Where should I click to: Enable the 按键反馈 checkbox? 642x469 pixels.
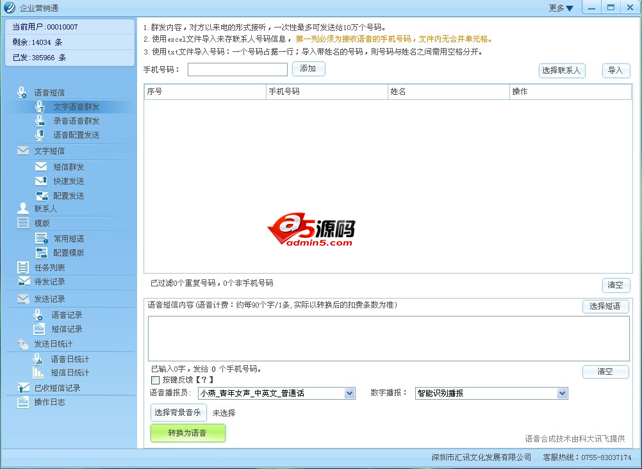click(155, 380)
